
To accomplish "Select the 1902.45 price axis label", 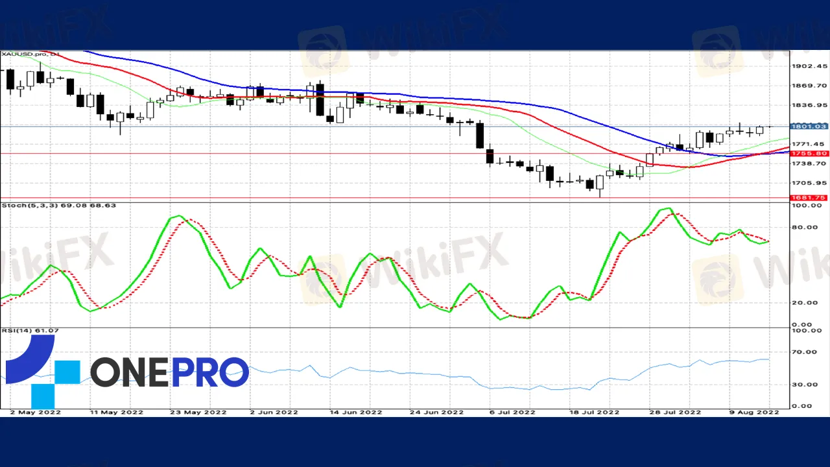I will [809, 66].
